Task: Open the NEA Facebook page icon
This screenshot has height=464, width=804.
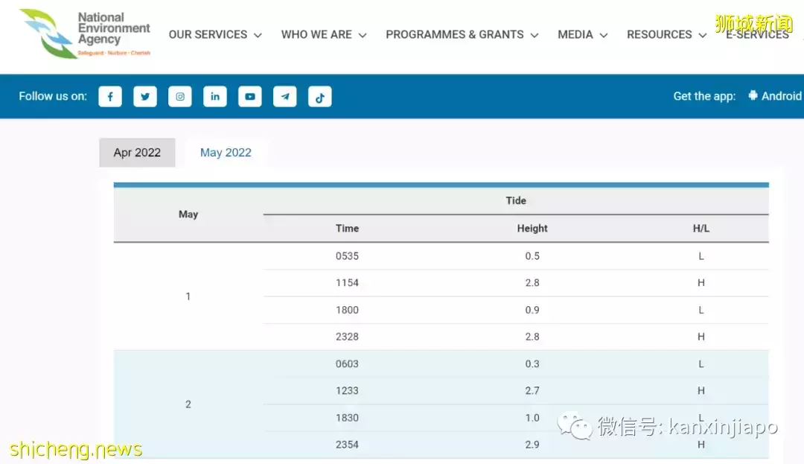Action: (x=110, y=97)
